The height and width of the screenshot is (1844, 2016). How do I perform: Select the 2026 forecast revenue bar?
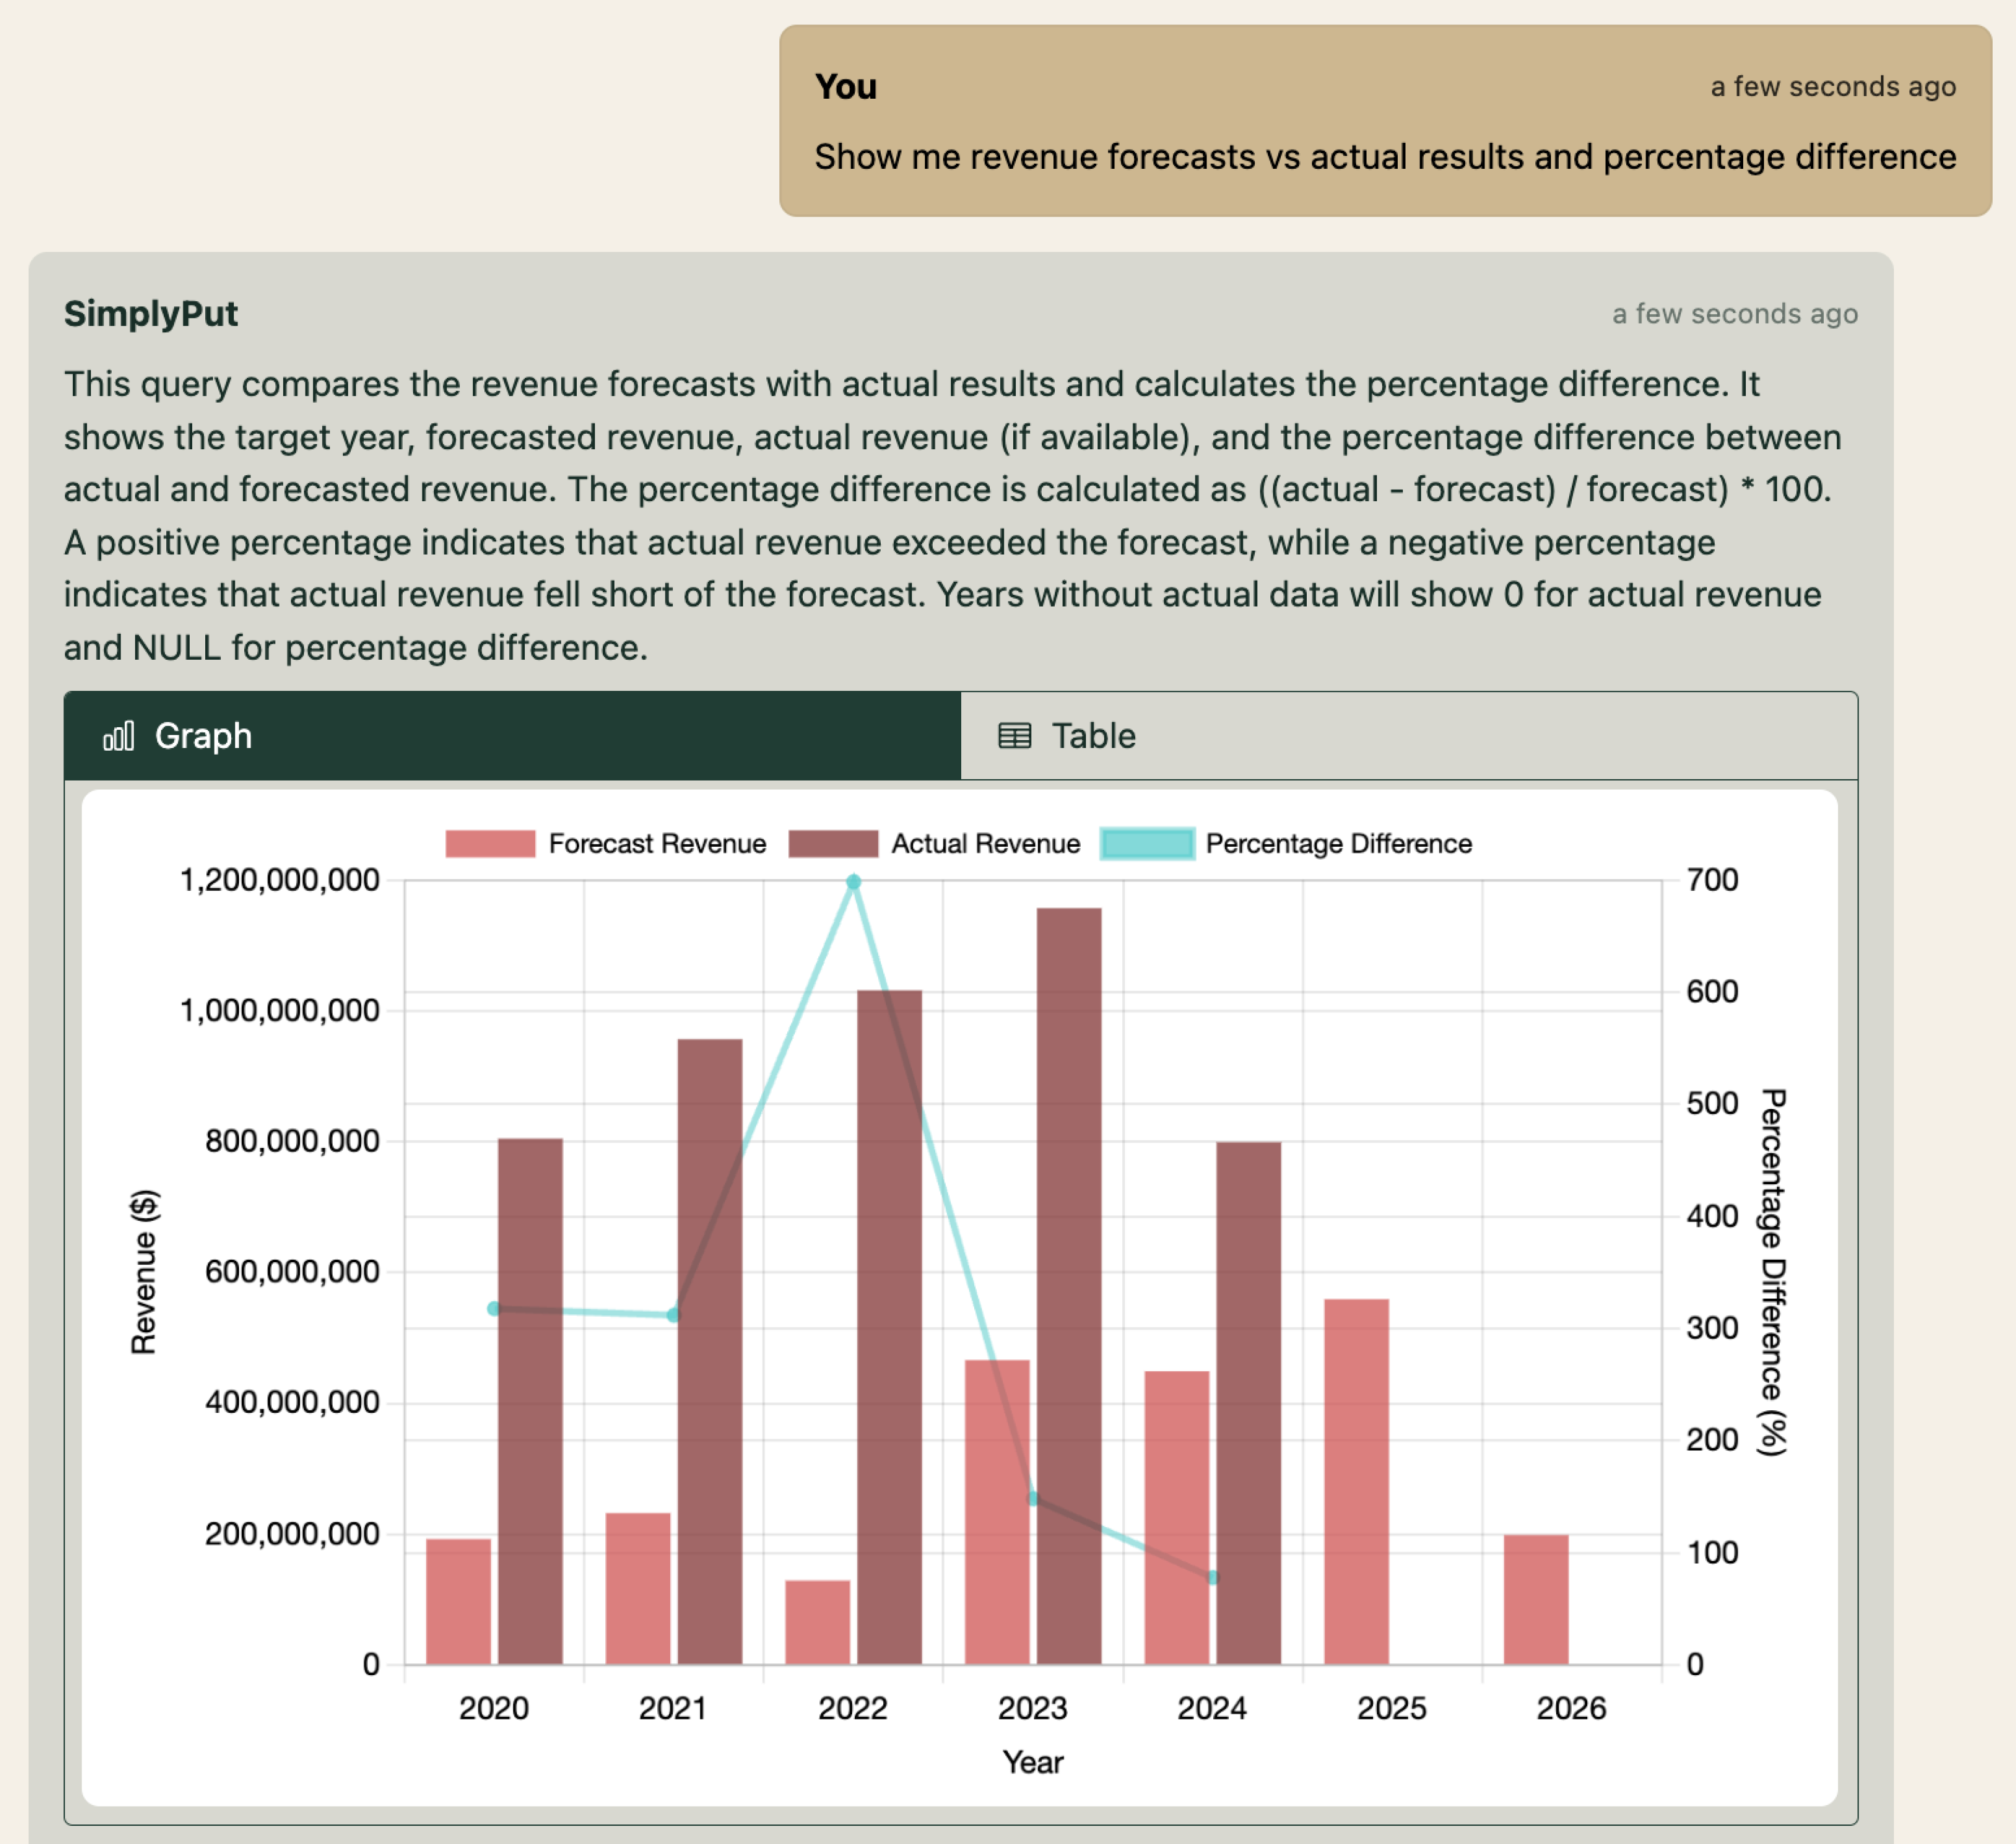1536,1599
